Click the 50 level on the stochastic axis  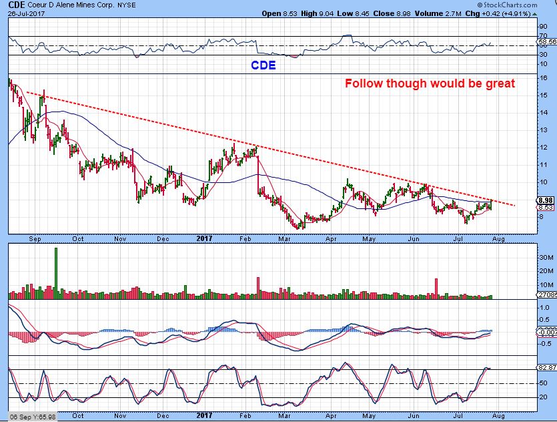[544, 383]
